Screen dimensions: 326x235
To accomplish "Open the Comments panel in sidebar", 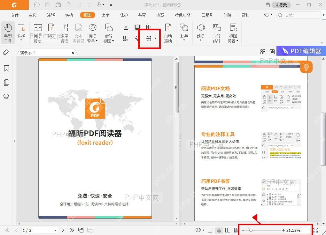I will [6, 96].
